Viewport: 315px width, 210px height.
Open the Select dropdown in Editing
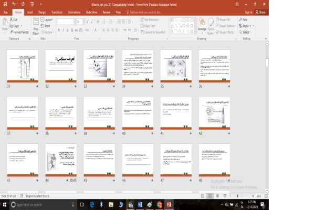click(x=246, y=31)
